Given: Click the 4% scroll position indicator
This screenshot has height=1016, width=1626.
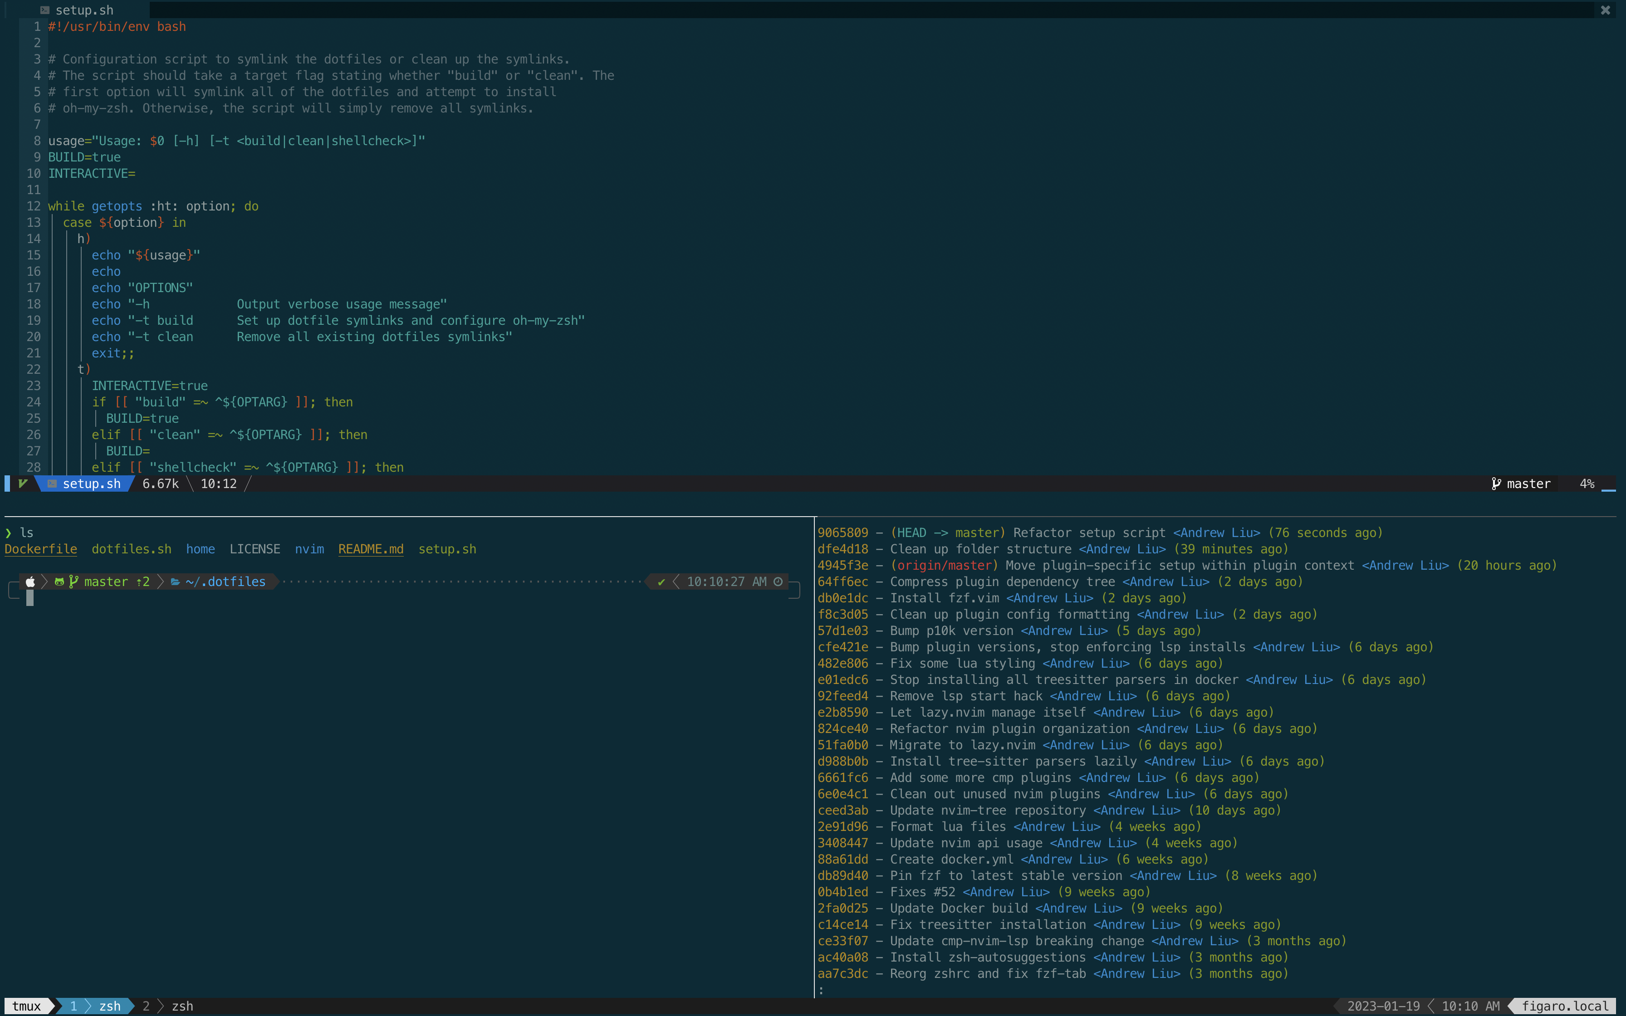Looking at the screenshot, I should coord(1587,484).
